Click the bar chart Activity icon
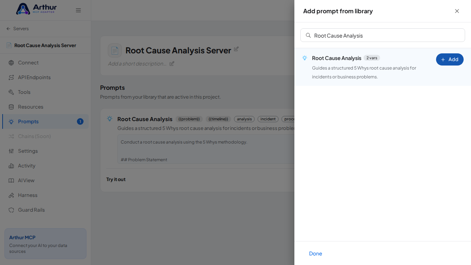 tap(11, 166)
